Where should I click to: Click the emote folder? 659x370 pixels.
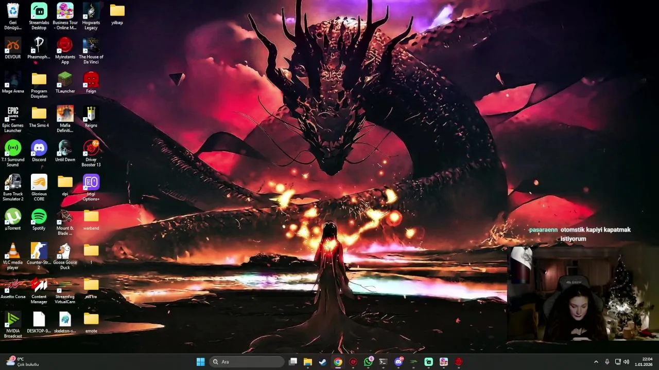91,323
